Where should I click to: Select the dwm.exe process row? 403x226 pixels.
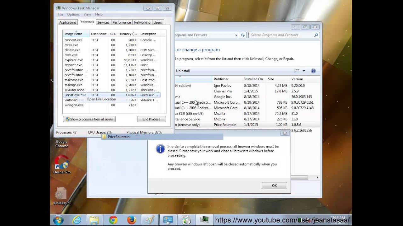tap(112, 55)
